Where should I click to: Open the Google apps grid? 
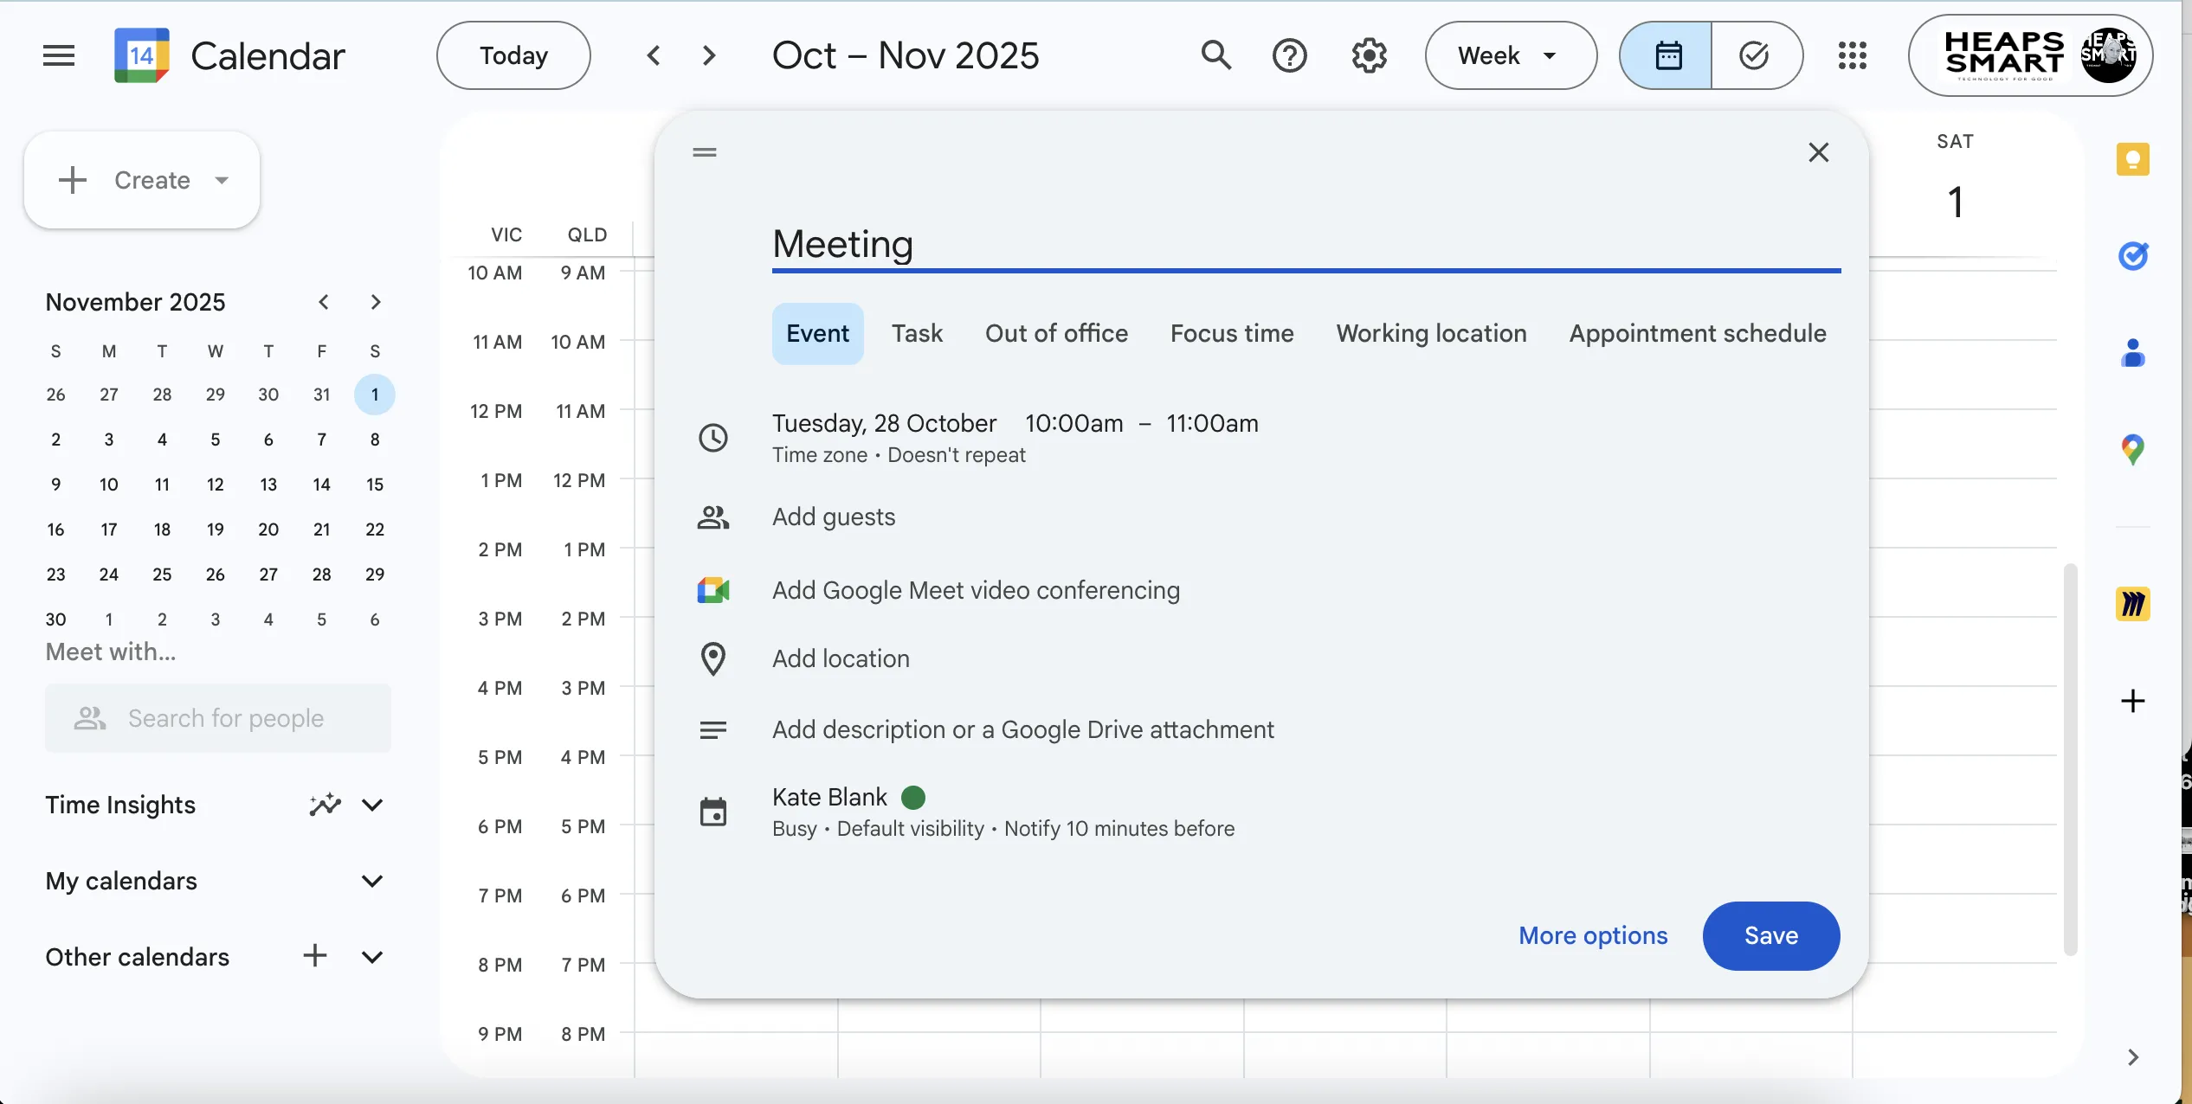point(1853,55)
